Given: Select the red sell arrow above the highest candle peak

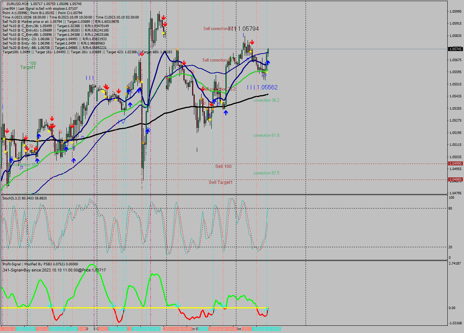Looking at the screenshot, I should 163,17.
